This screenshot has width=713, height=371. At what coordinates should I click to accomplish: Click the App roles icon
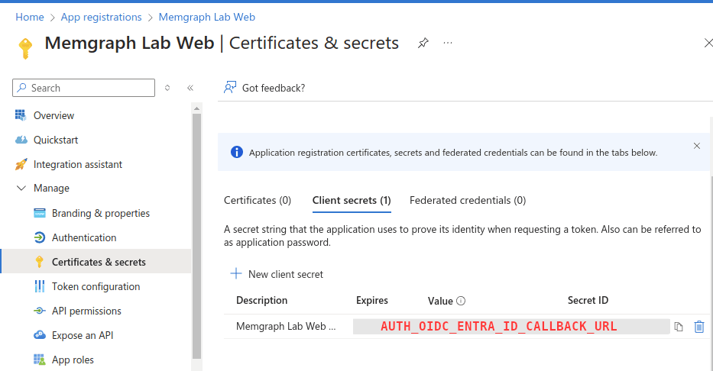pos(40,360)
